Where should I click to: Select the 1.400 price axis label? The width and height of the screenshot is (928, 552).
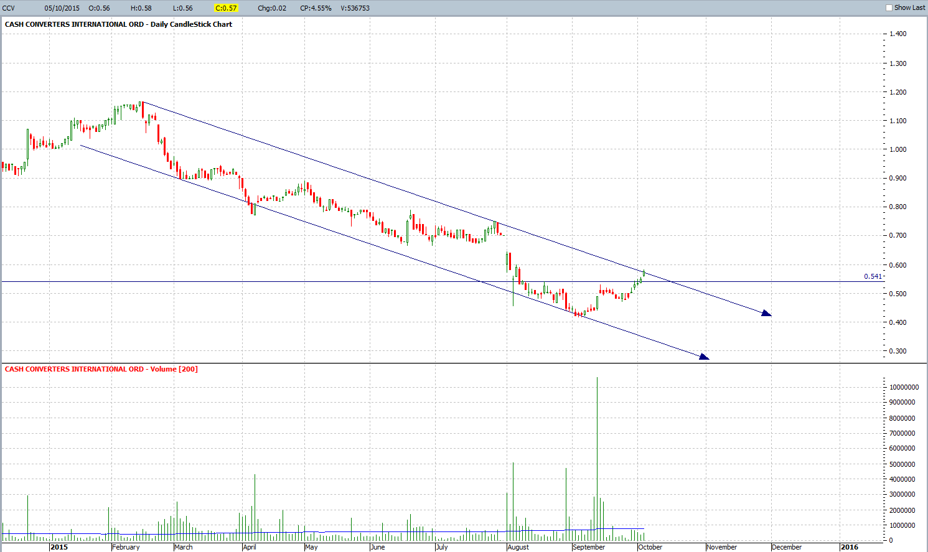tap(898, 34)
